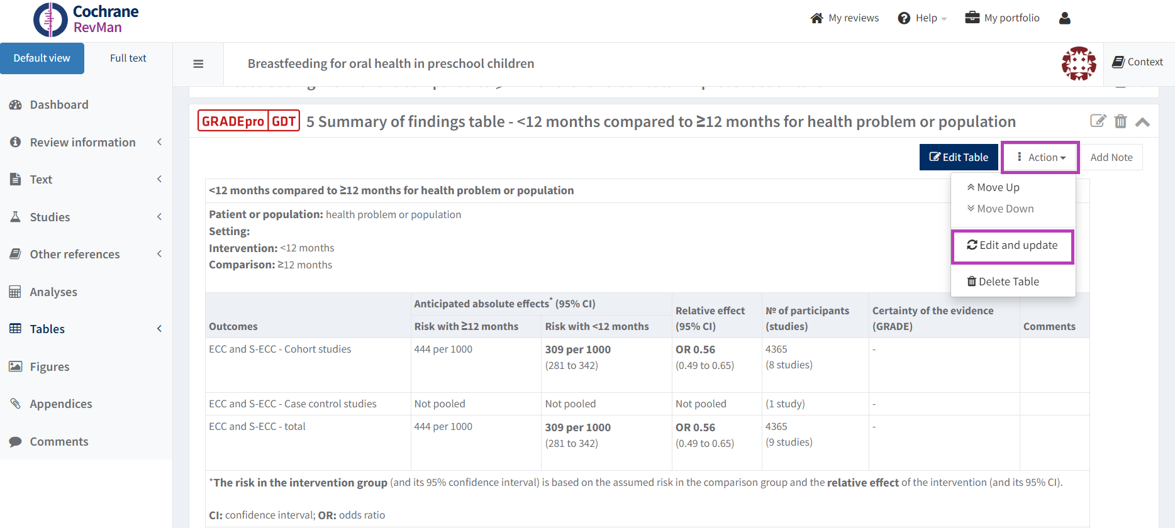Click the GRADEpro GDT logo badge

[248, 121]
